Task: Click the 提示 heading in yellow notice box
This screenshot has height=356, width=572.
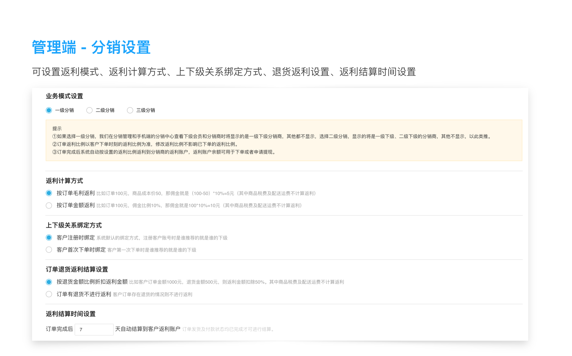Action: coord(57,129)
